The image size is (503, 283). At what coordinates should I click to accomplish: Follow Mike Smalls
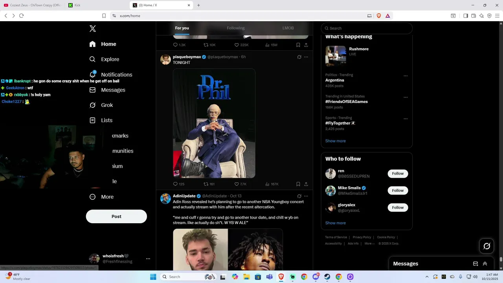(x=398, y=191)
